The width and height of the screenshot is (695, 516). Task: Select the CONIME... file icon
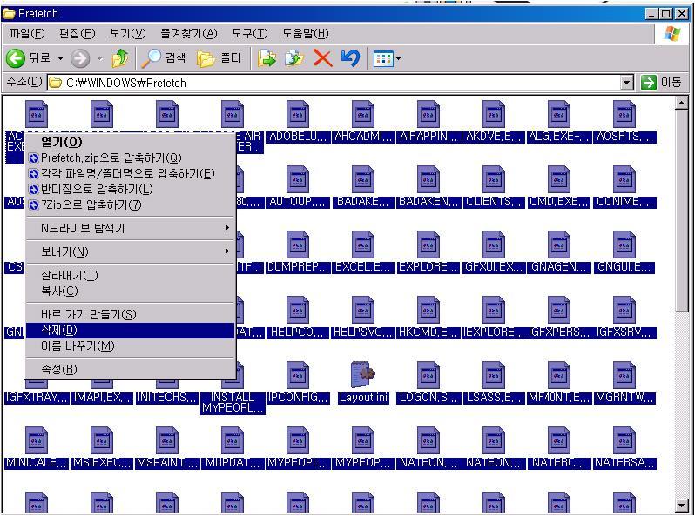coord(624,179)
